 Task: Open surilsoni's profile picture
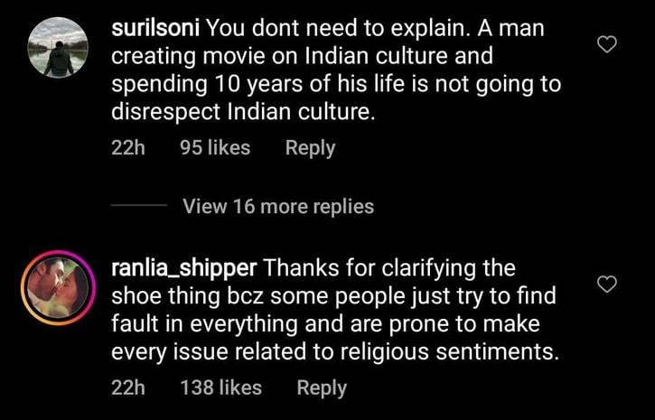pyautogui.click(x=58, y=47)
